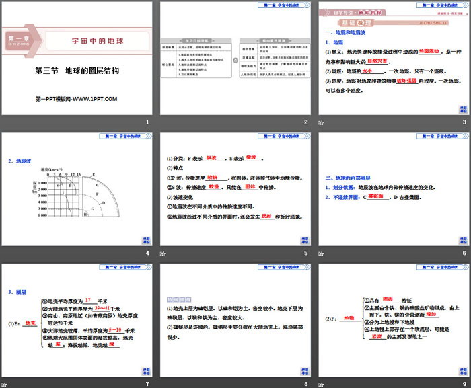Click slide number label 8
471x388 pixels.
click(305, 384)
